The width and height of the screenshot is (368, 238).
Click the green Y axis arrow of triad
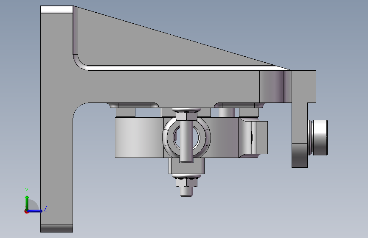(x=27, y=202)
